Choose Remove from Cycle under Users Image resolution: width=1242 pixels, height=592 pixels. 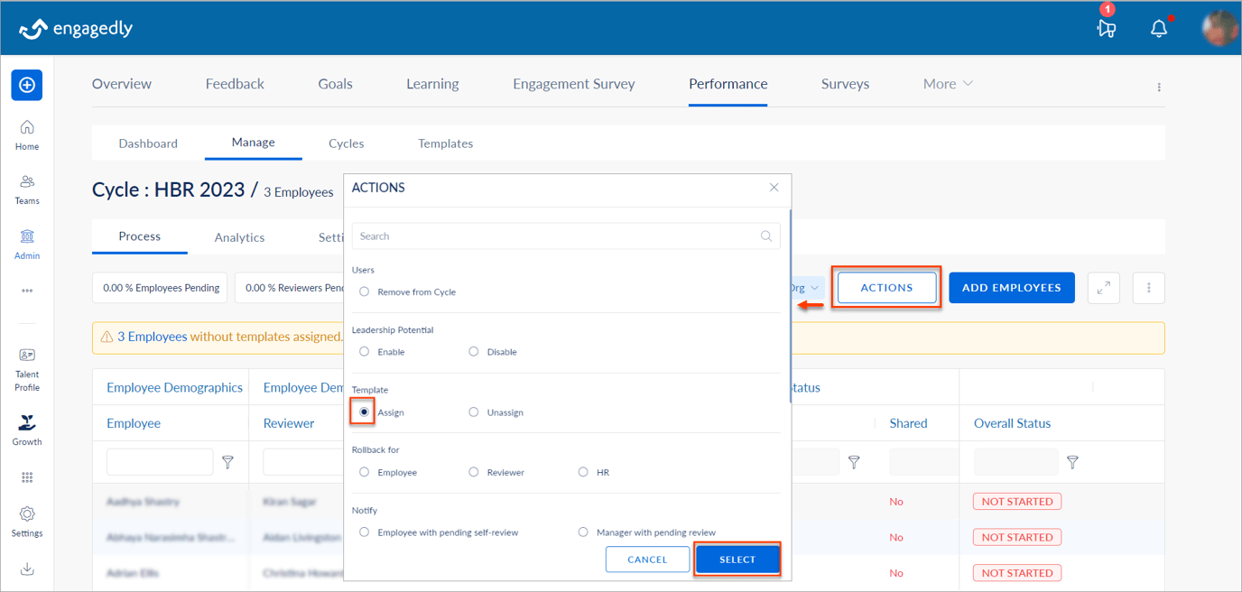364,291
